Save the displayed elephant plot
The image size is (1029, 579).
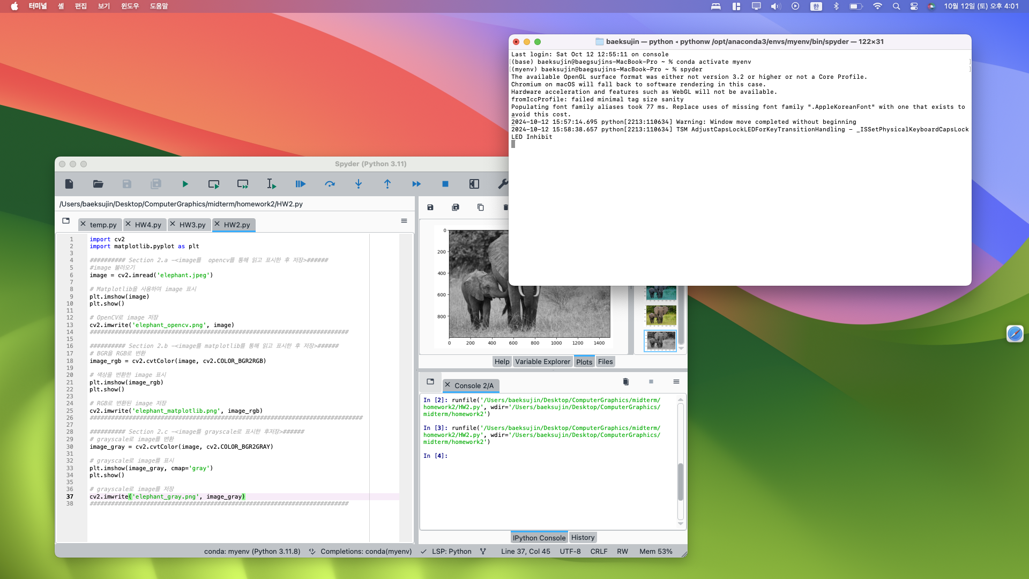pos(430,207)
